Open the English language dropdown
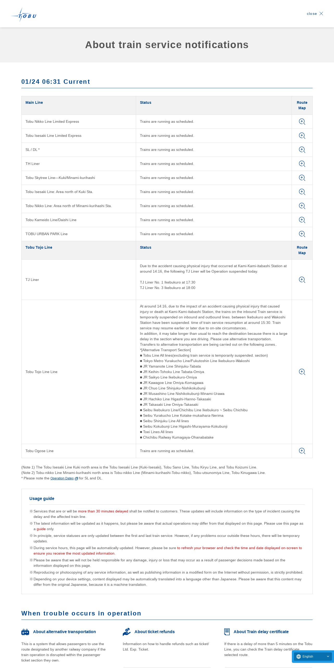Viewport: 334px width, 668px height. [313, 657]
